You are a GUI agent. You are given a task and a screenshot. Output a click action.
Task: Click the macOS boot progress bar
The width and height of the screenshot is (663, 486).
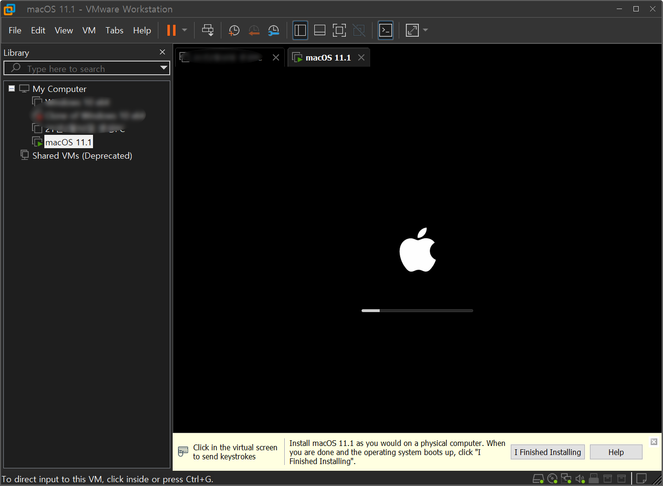[x=417, y=311]
